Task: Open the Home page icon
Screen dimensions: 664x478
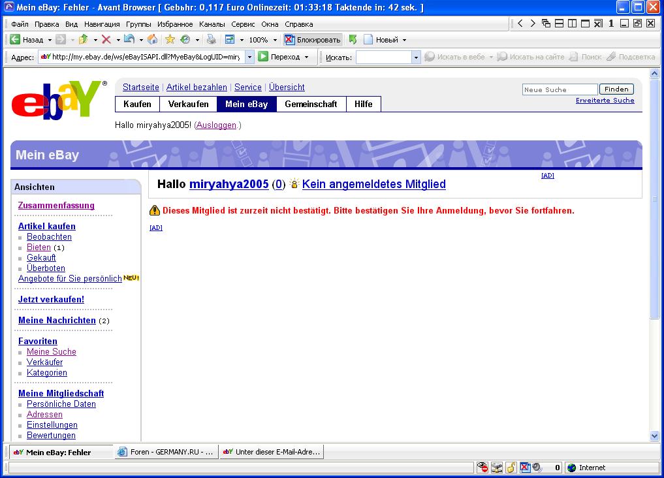Action: pyautogui.click(x=152, y=39)
